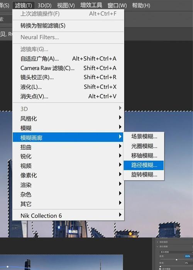Expand the 扭曲 submenu
Image resolution: width=193 pixels, height=270 pixels.
click(x=68, y=147)
